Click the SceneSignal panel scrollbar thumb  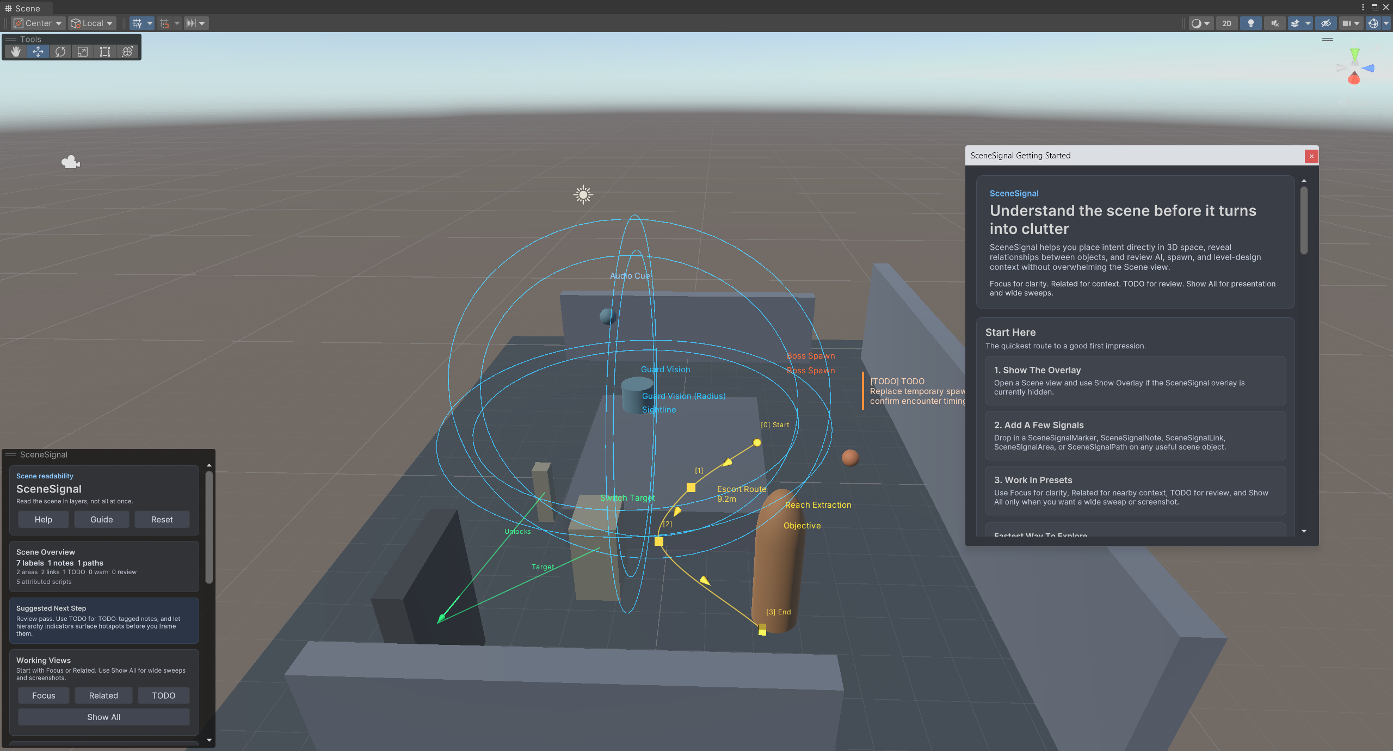[x=209, y=527]
